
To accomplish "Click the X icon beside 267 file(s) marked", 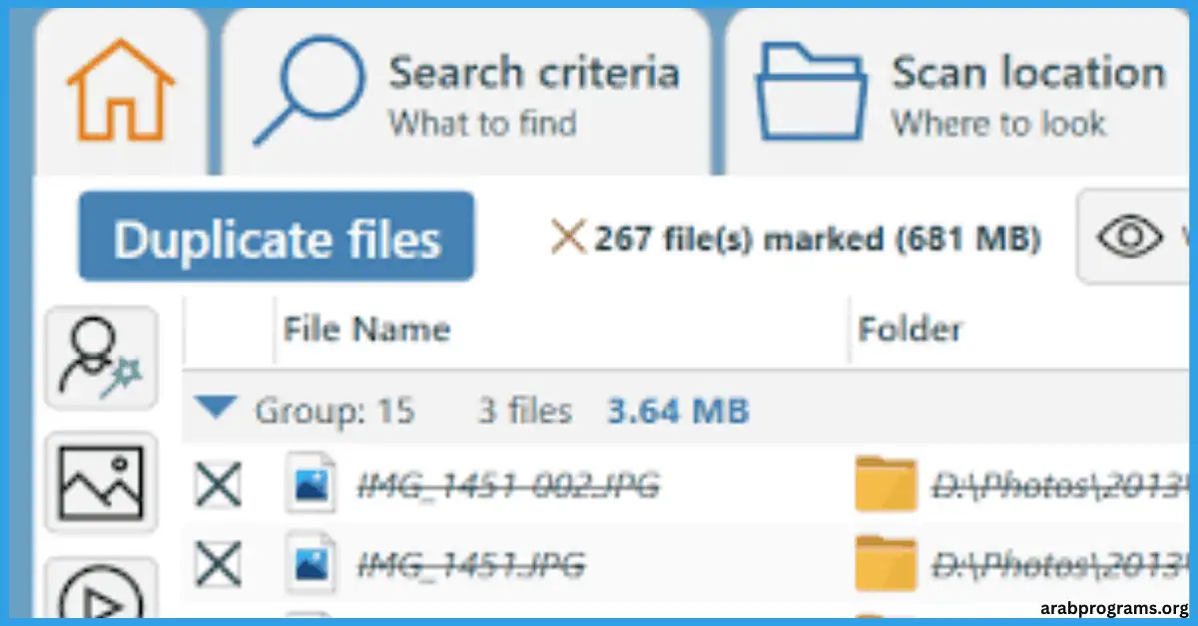I will tap(567, 237).
